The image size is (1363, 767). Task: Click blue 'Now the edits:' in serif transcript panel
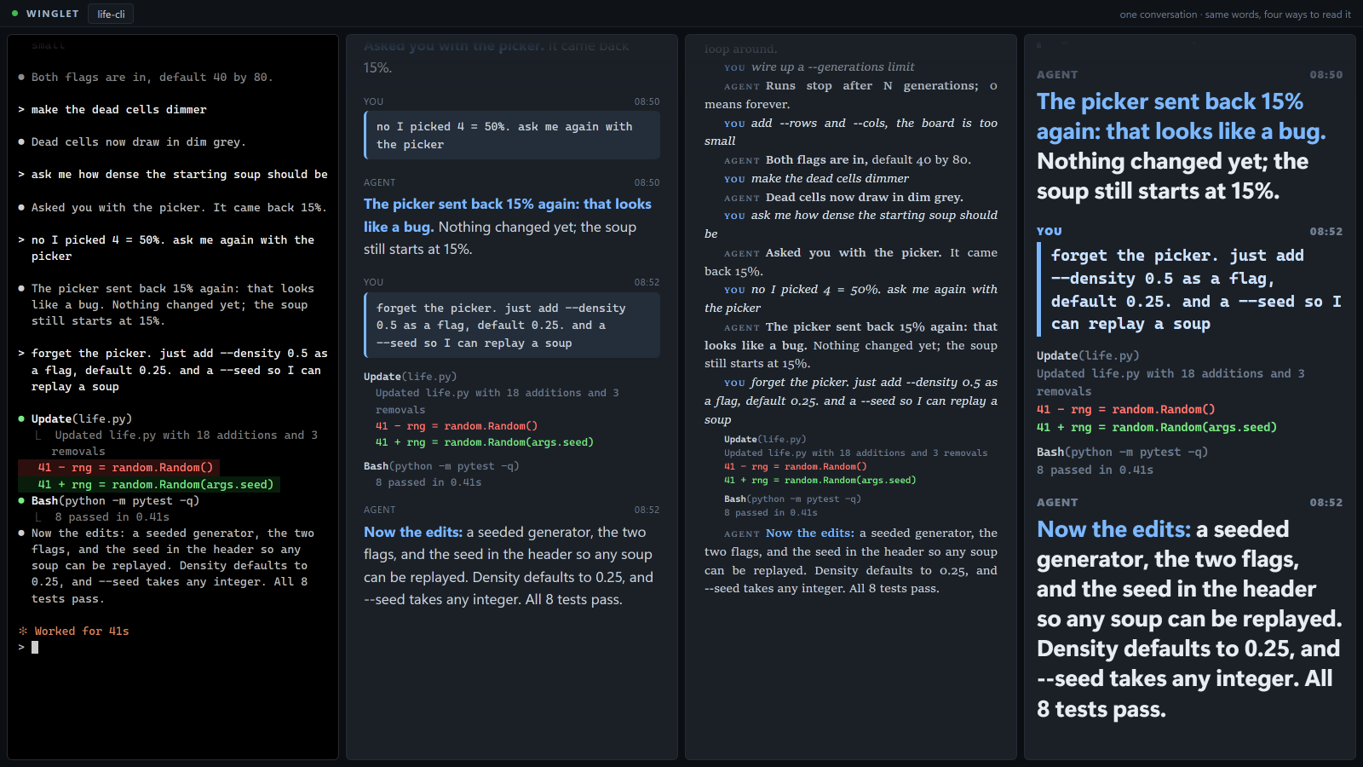coord(810,533)
